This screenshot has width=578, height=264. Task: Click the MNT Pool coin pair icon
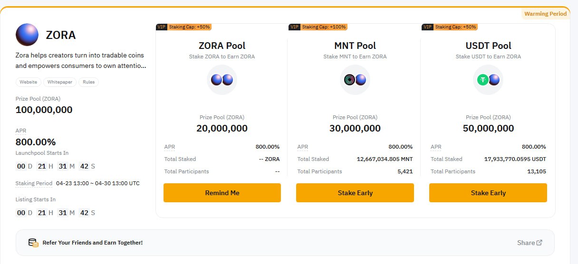[355, 80]
